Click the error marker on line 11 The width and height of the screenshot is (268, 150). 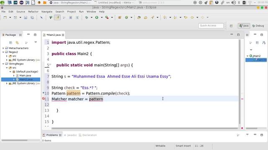[x=43, y=99]
